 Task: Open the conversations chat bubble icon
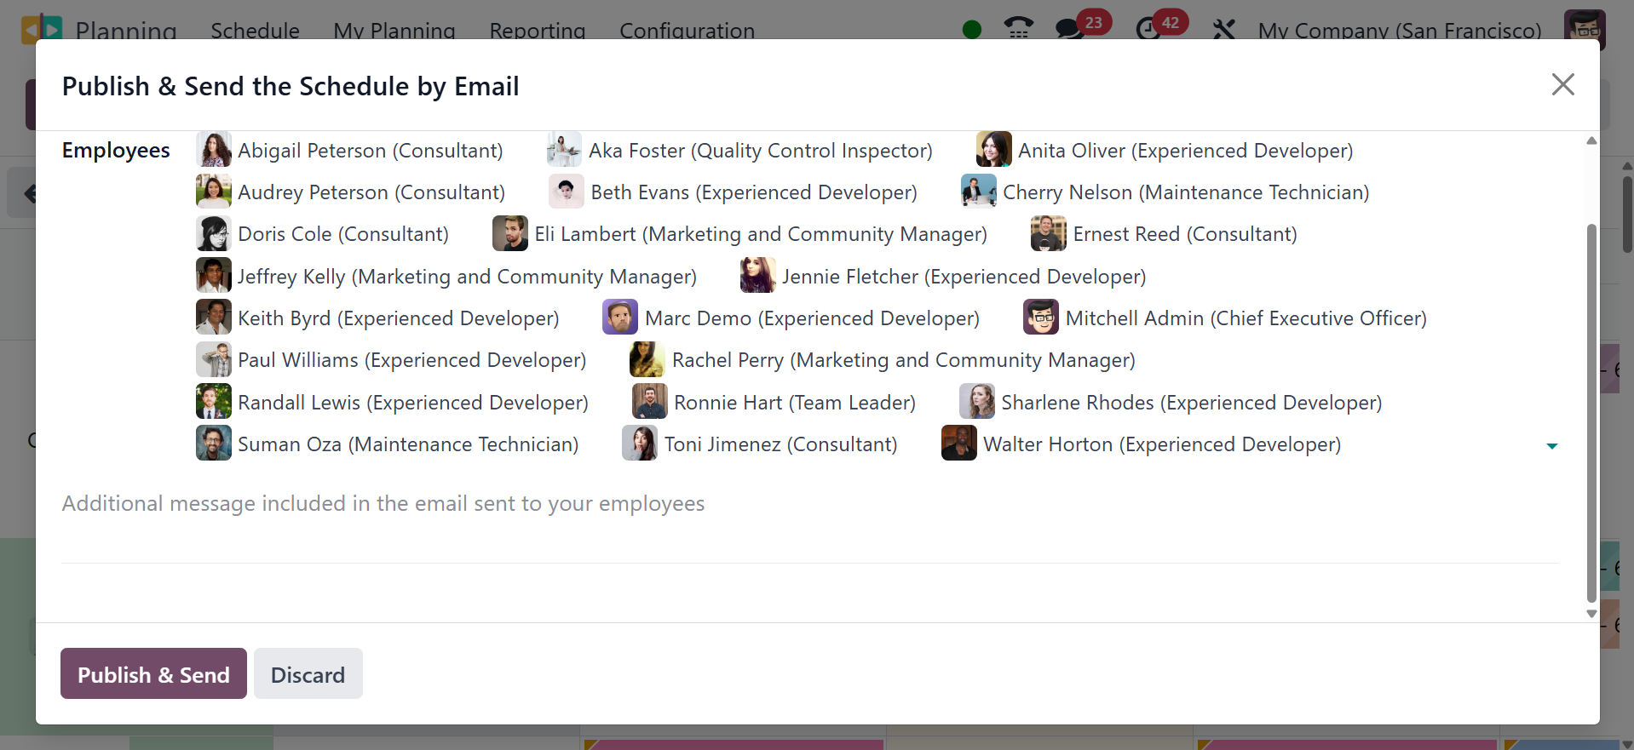[1067, 29]
